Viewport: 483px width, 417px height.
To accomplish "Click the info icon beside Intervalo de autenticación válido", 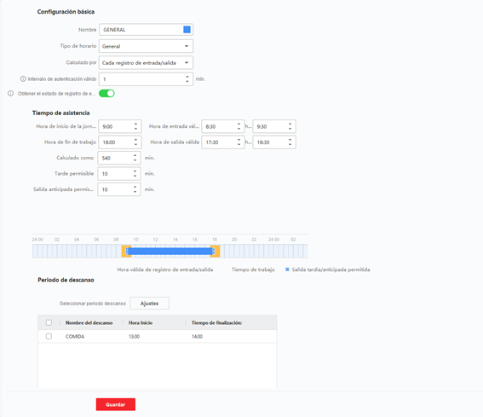I will (23, 79).
